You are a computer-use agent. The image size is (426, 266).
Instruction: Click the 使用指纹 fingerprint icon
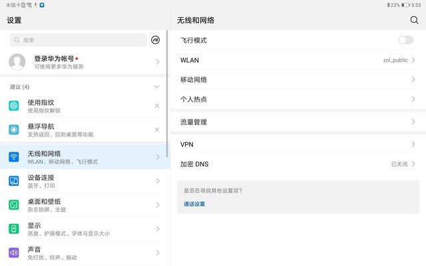(14, 106)
